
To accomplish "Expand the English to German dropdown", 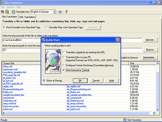I will coord(54,12).
